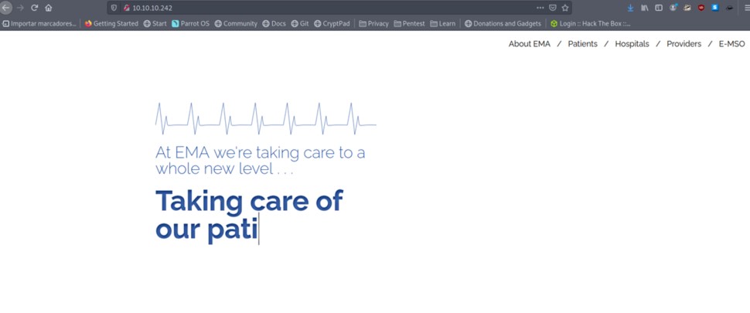Go to About EMA page
Viewport: 750px width, 313px height.
pos(530,44)
